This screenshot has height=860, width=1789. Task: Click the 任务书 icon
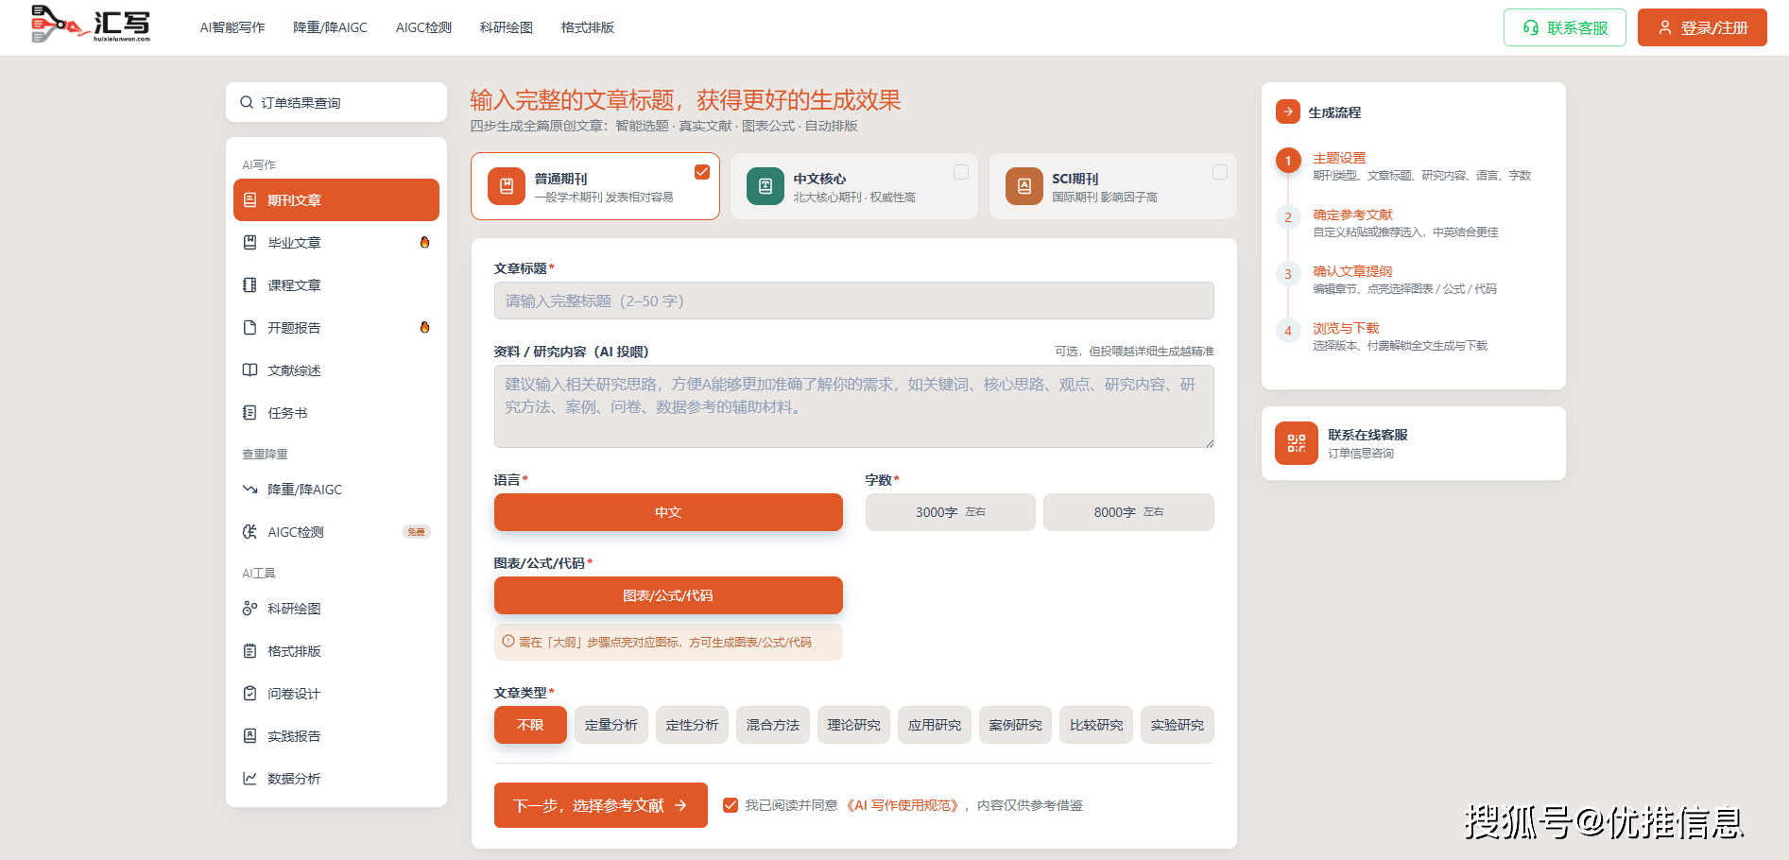coord(249,413)
